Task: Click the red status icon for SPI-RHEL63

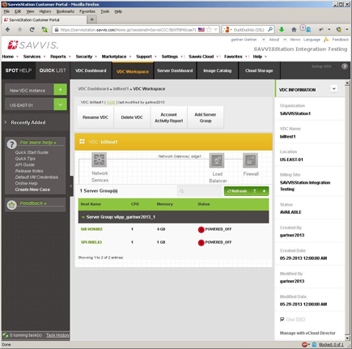Action: (x=201, y=243)
